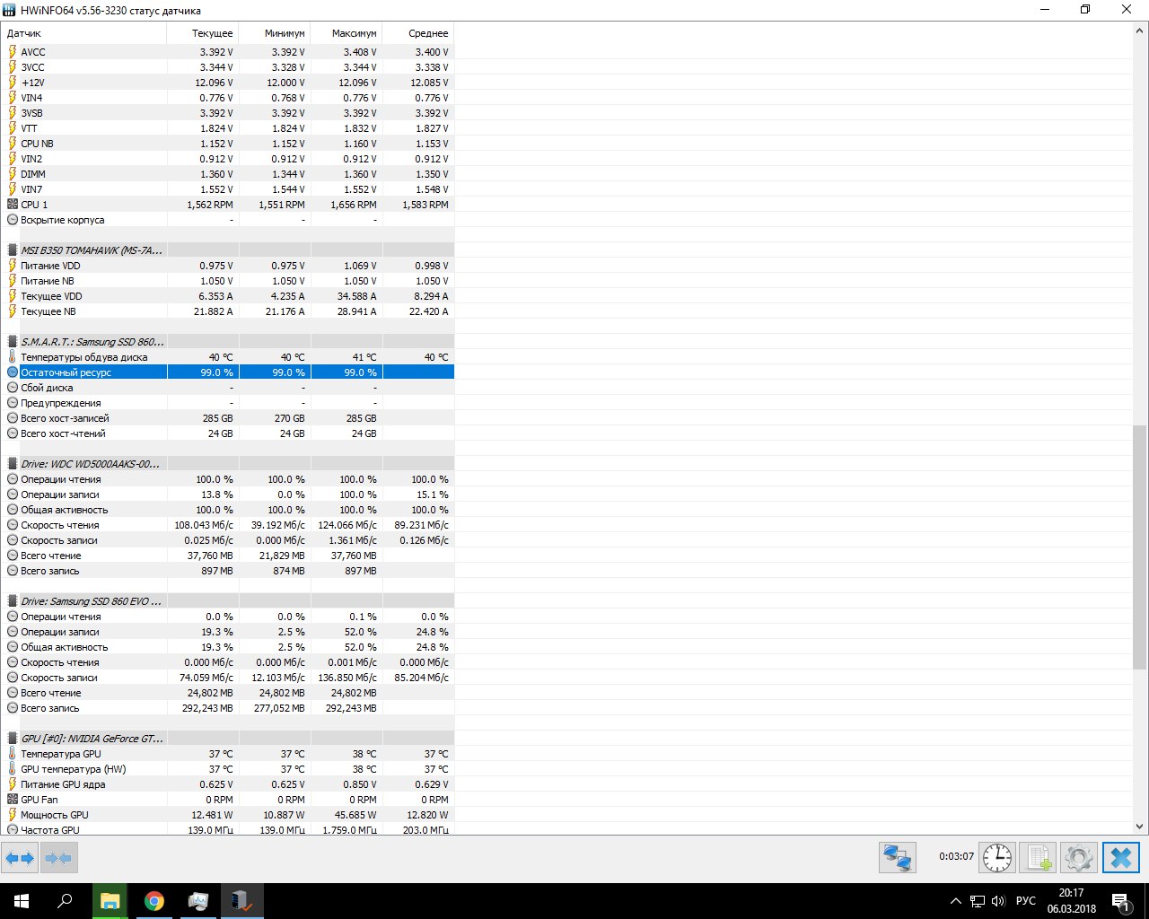Click the 'Среднее' column header
The height and width of the screenshot is (919, 1149).
pyautogui.click(x=418, y=33)
